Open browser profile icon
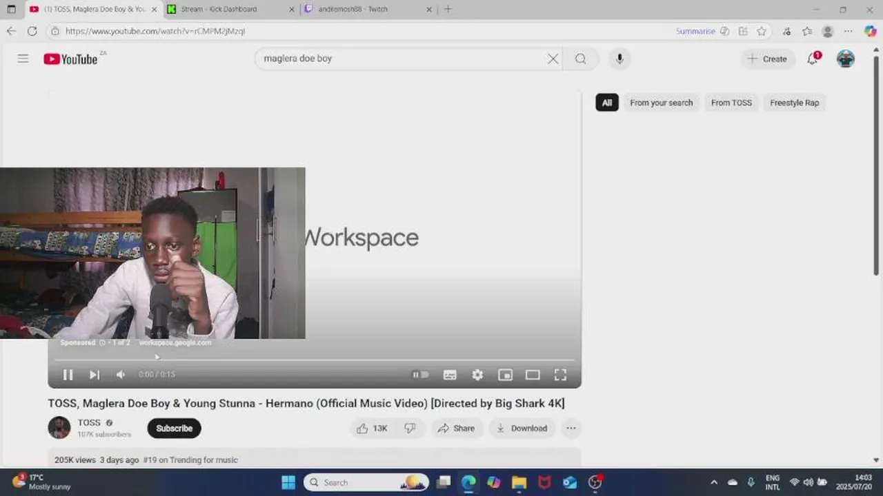Viewport: 883px width, 496px height. point(828,31)
